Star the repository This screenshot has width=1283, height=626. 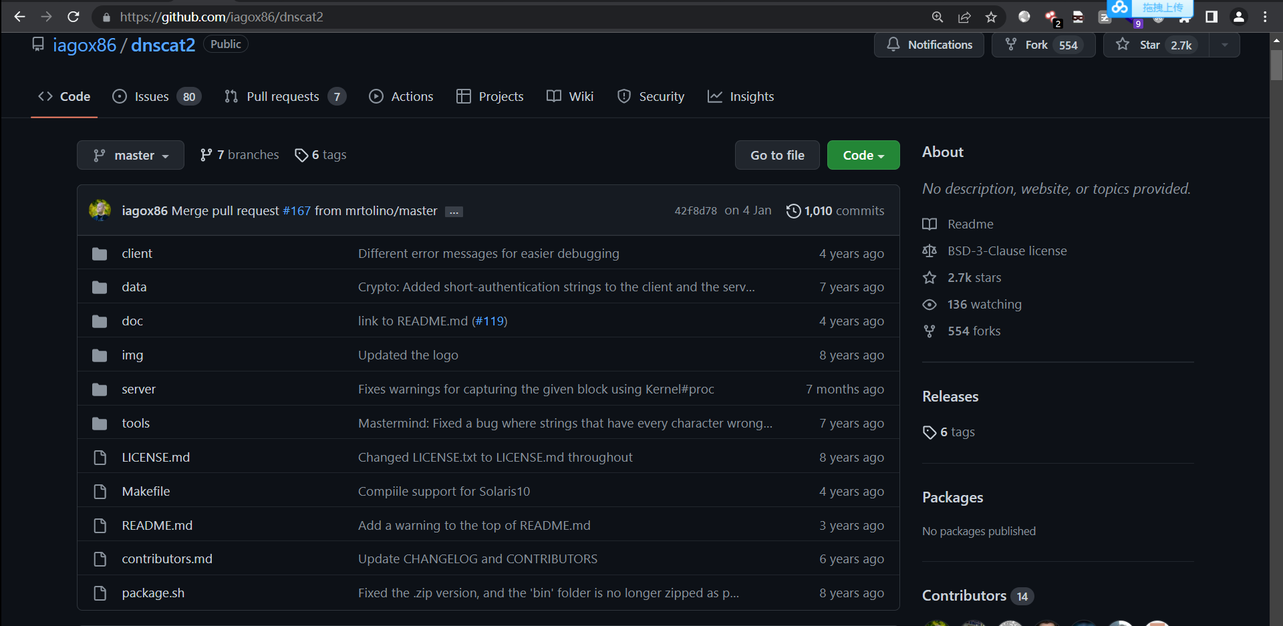coord(1156,45)
